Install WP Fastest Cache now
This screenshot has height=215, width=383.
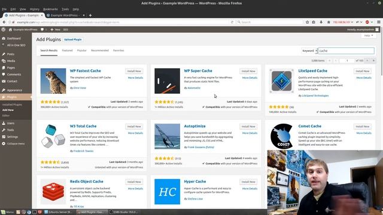coord(134,71)
